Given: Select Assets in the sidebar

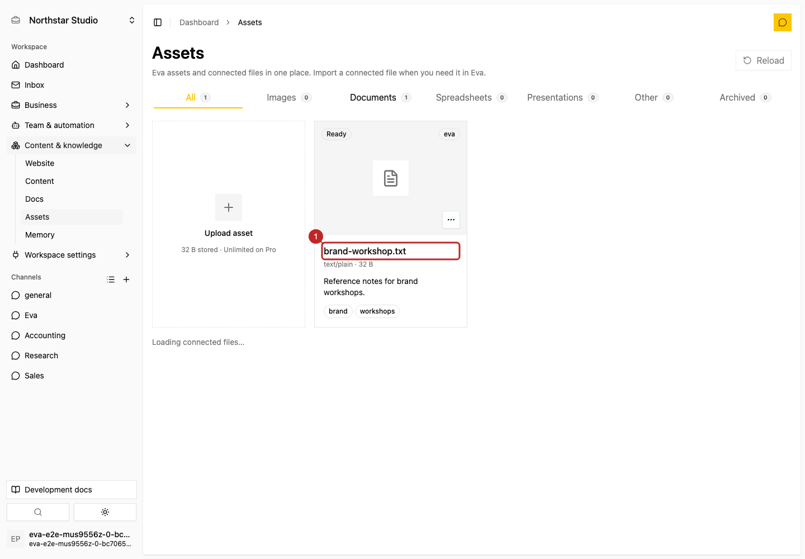Looking at the screenshot, I should 72,217.
